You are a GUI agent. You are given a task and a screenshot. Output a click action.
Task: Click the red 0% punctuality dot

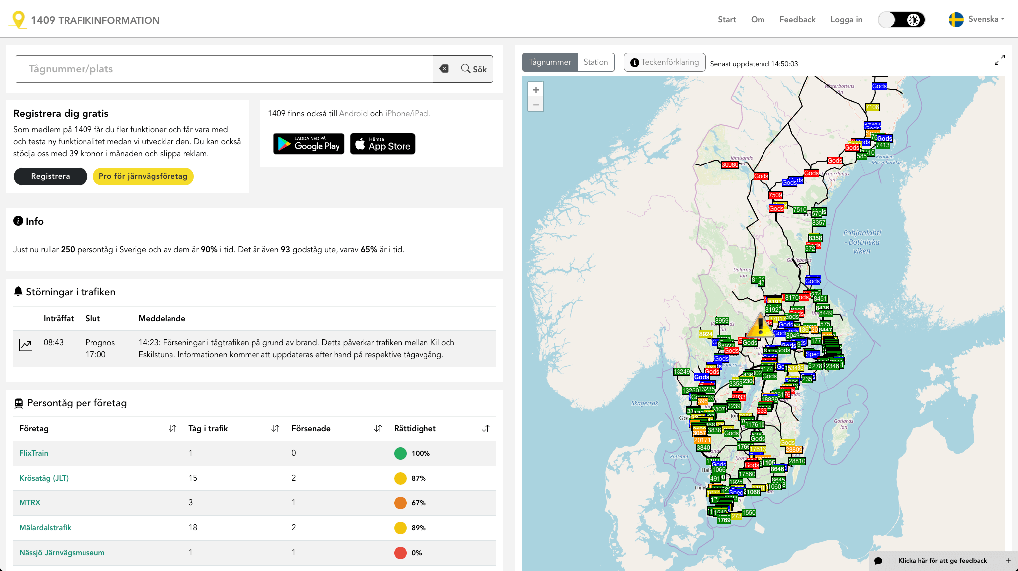(x=400, y=553)
